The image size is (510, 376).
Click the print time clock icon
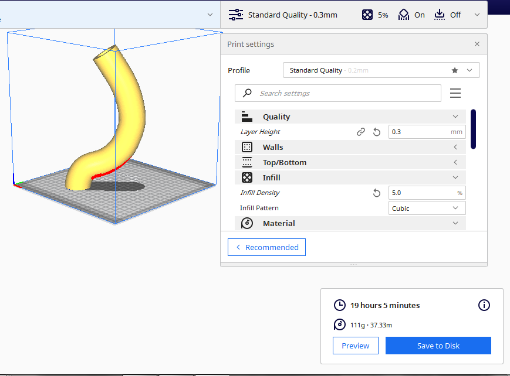point(340,305)
